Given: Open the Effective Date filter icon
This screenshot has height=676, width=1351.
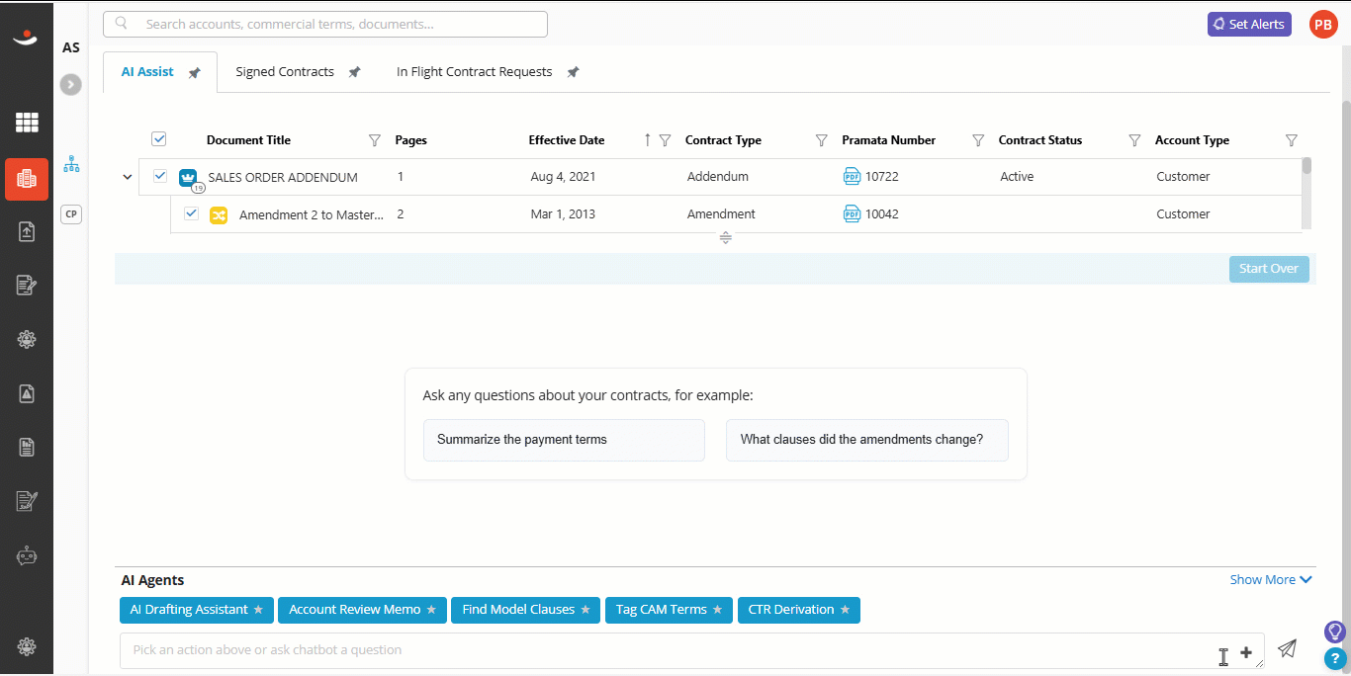Looking at the screenshot, I should coord(665,140).
